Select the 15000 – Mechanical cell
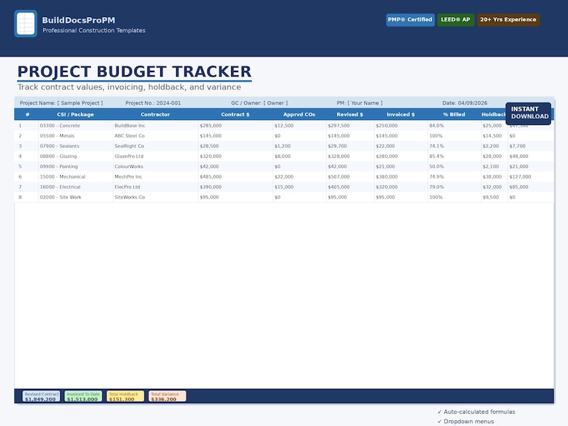568x426 pixels. click(75, 177)
